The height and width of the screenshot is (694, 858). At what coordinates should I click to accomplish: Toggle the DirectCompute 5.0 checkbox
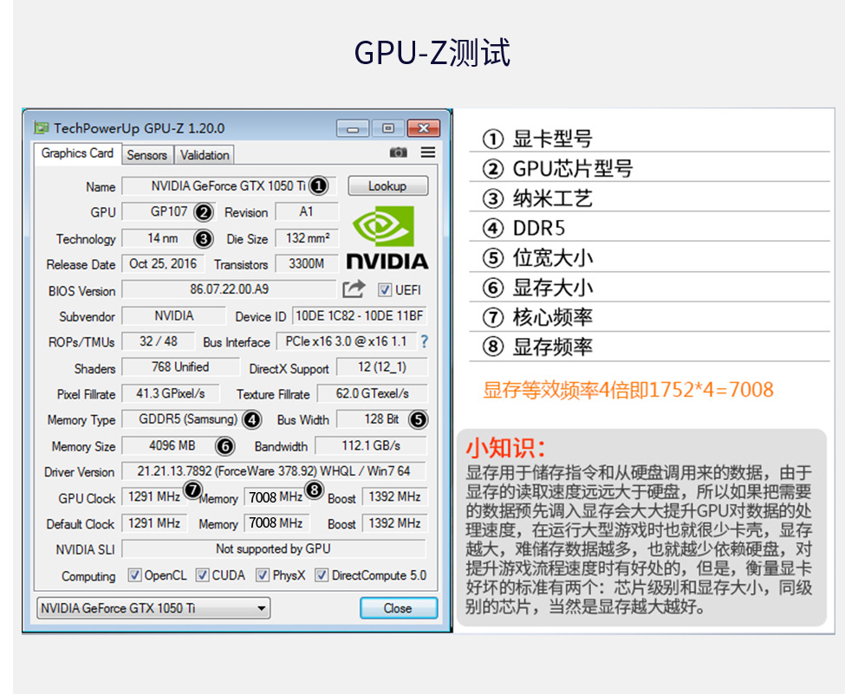322,575
